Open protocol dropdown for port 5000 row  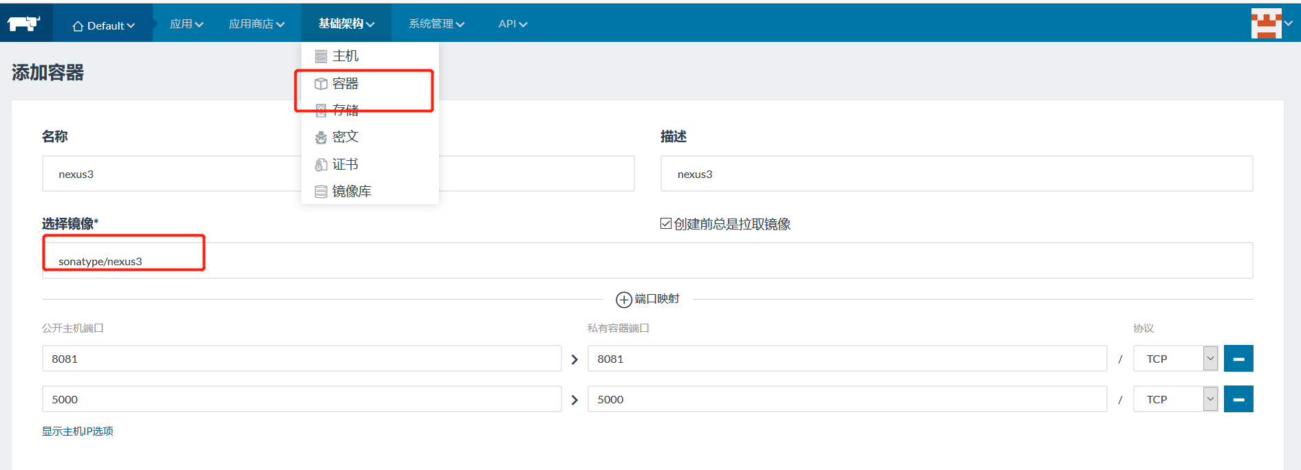pos(1176,399)
